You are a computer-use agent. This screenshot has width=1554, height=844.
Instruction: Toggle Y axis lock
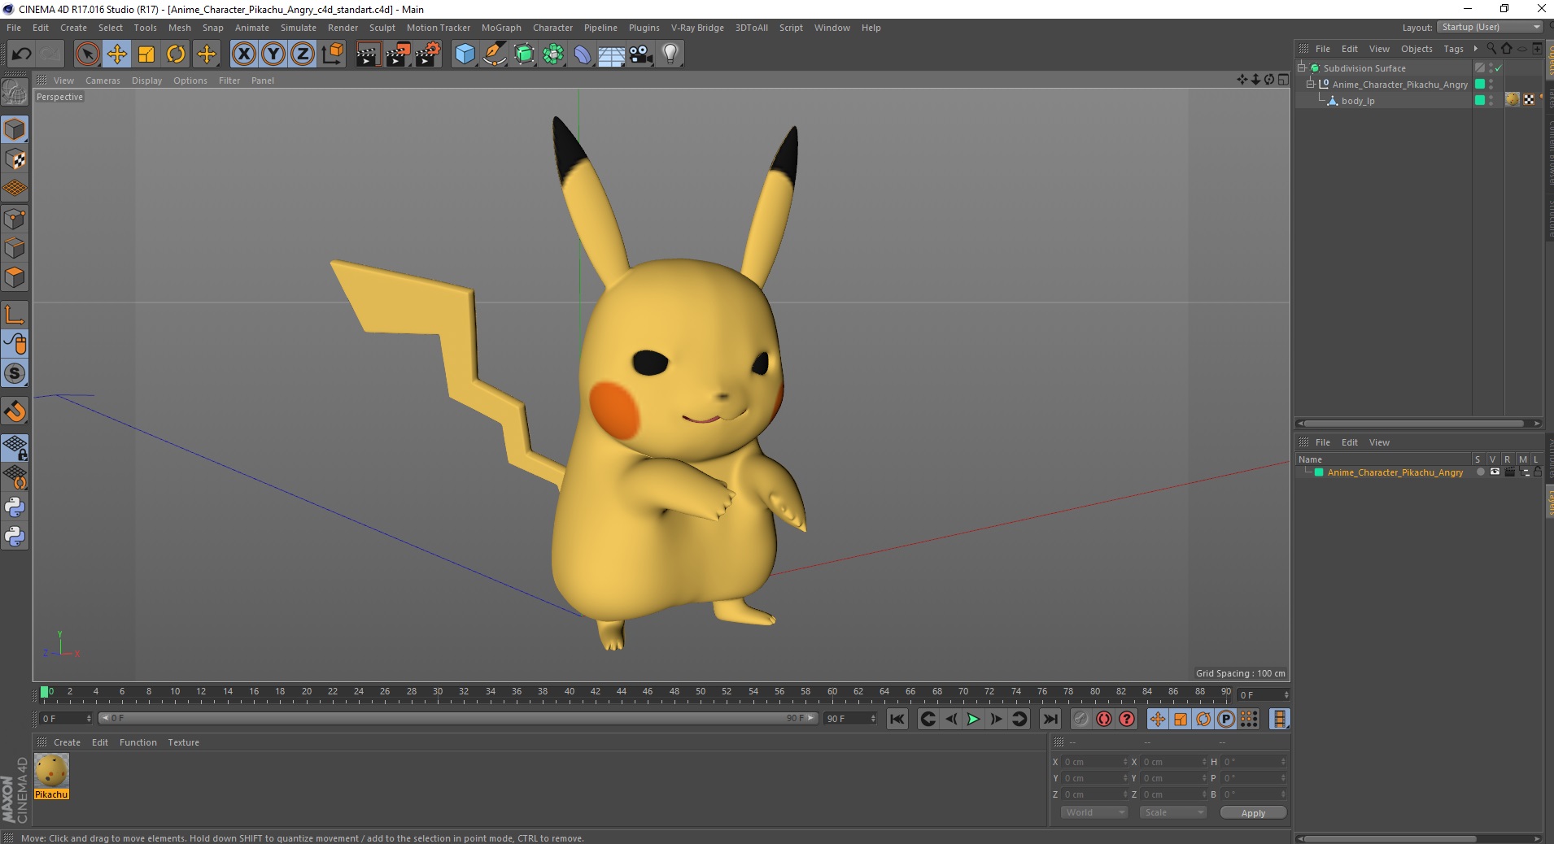pos(273,54)
